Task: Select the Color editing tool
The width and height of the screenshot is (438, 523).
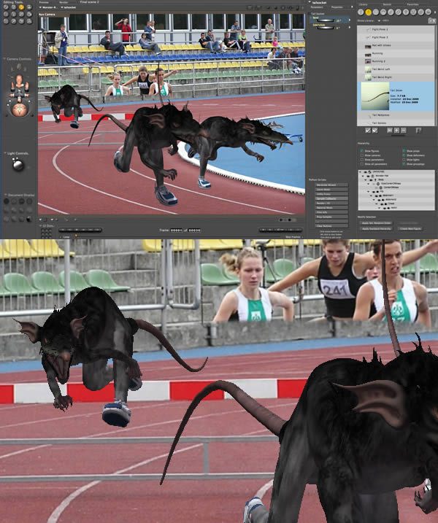Action: (29, 15)
